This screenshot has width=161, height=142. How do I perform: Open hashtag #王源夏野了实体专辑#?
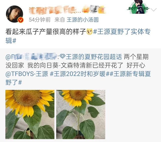point(78,36)
